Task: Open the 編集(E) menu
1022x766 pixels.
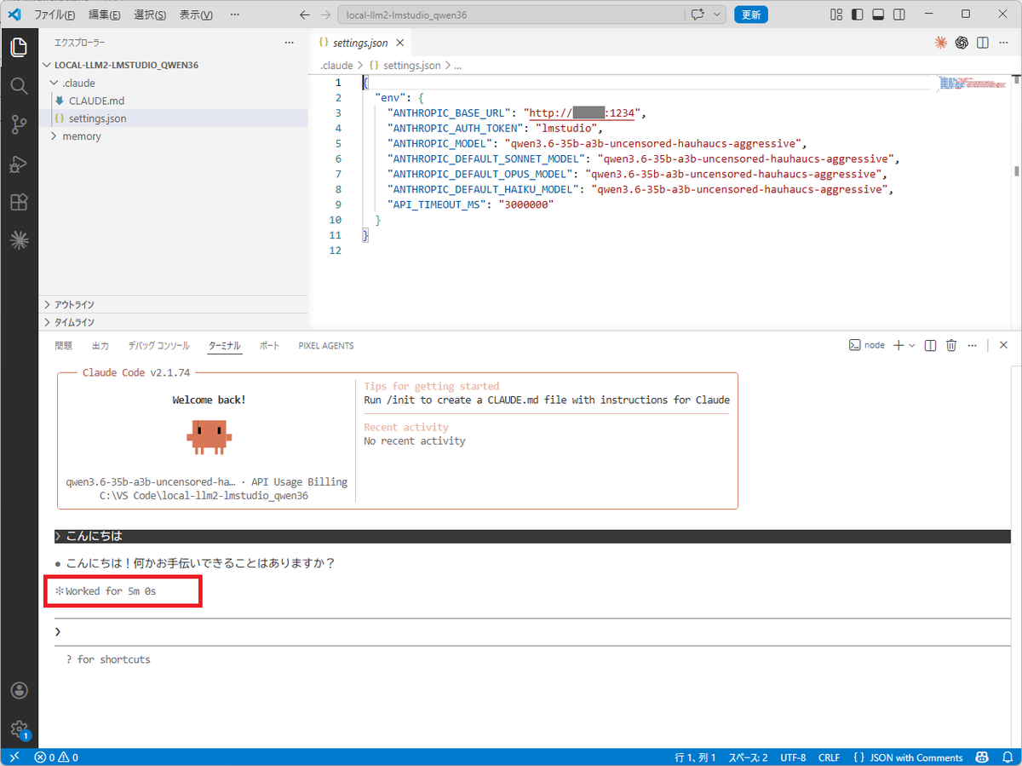Action: click(104, 14)
